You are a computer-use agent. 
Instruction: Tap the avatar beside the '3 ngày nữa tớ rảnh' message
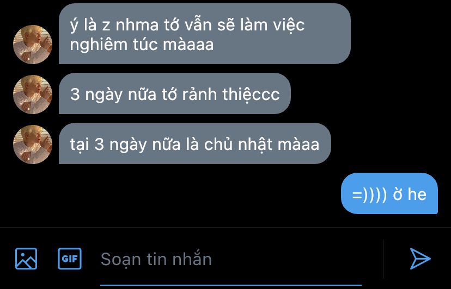tap(33, 95)
